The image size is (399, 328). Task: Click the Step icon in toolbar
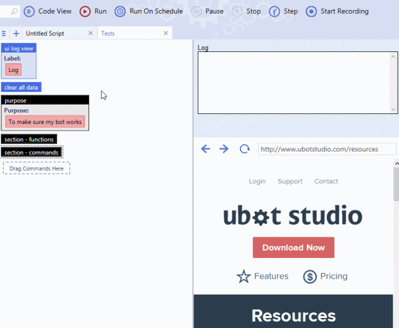(x=274, y=11)
